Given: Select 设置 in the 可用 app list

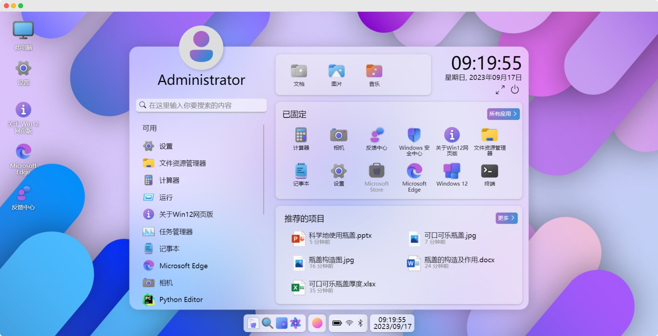Looking at the screenshot, I should (201, 146).
